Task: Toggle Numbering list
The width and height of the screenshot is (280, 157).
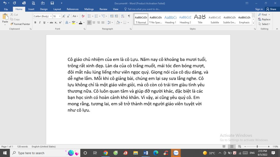Action: pyautogui.click(x=97, y=16)
